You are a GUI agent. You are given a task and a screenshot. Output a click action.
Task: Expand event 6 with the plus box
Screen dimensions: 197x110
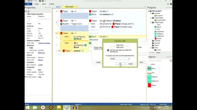click(x=59, y=51)
